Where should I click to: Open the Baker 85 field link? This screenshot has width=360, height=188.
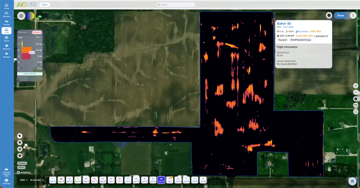(x=284, y=23)
